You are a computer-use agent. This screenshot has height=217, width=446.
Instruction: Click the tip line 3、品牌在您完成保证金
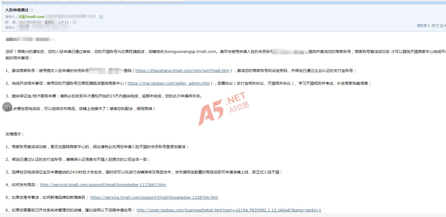click(144, 172)
